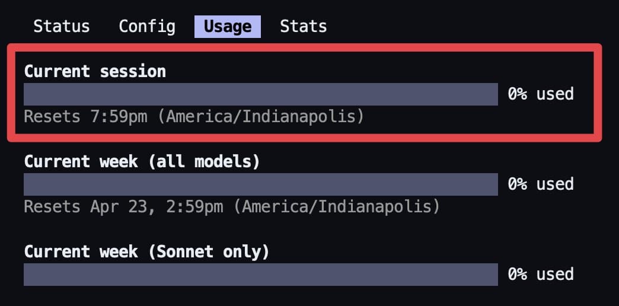This screenshot has width=619, height=306.
Task: Click the Current session 0% used label
Action: (541, 94)
